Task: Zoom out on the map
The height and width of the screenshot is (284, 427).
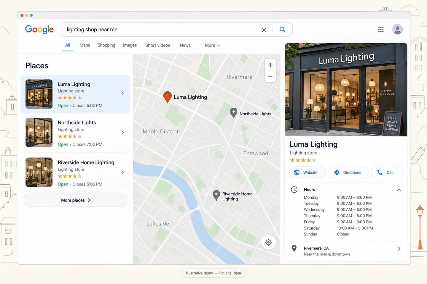Action: pos(270,76)
